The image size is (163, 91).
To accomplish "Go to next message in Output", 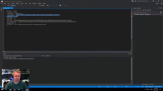I will (44, 56).
